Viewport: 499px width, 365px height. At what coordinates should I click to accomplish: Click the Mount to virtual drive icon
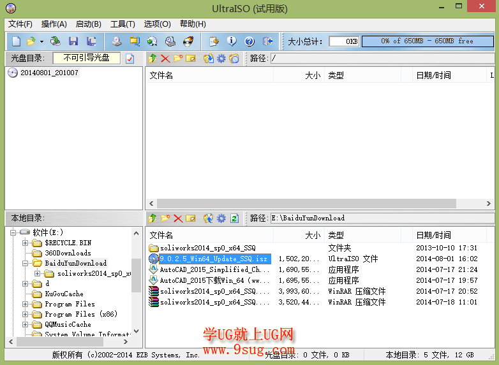tap(170, 41)
